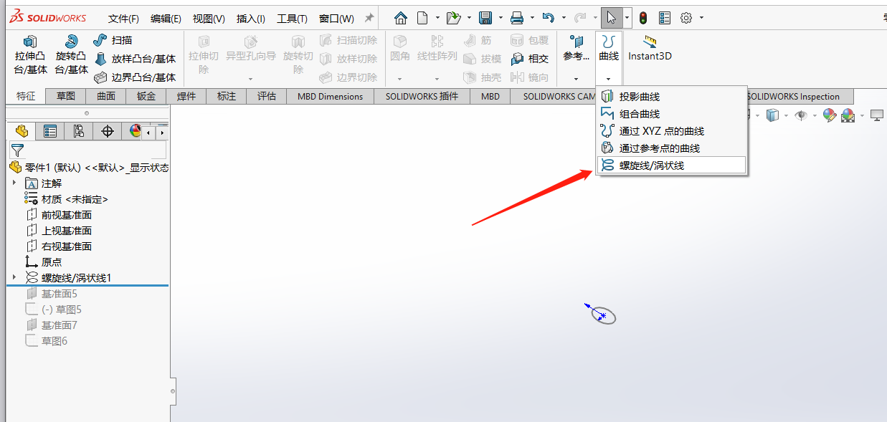Open the Options gear icon
Image resolution: width=887 pixels, height=422 pixels.
coord(686,18)
